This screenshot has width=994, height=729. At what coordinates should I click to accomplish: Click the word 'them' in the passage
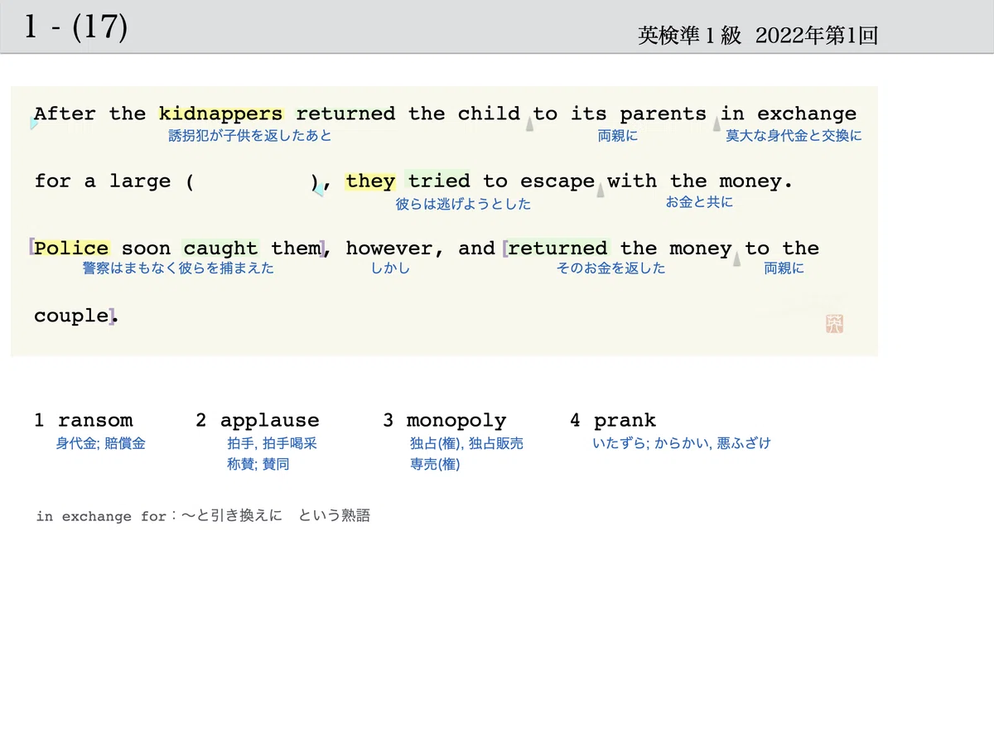[x=296, y=249]
